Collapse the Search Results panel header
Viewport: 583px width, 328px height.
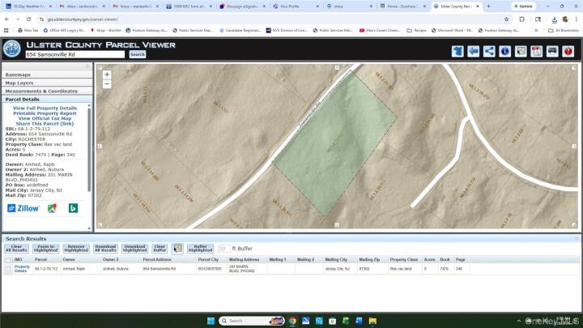coord(291,238)
